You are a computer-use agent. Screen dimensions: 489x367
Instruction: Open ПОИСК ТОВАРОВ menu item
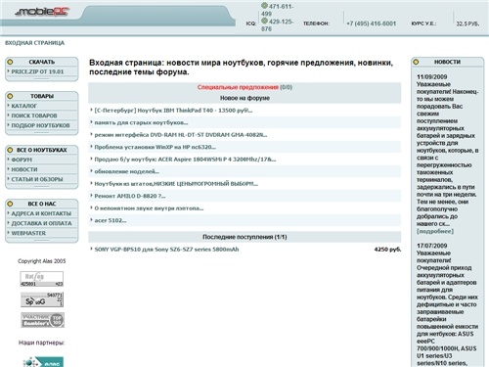point(34,115)
